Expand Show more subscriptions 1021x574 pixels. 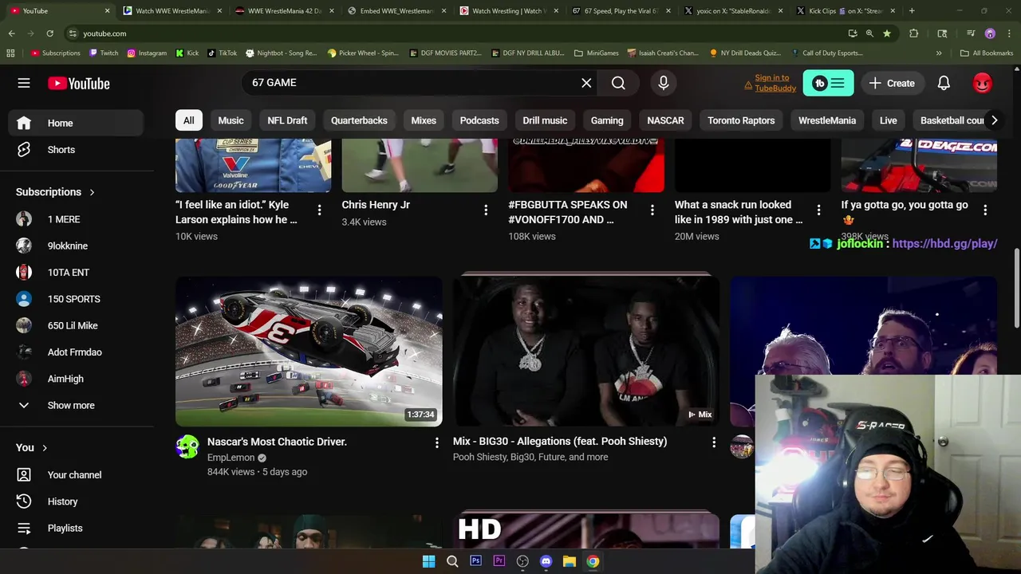coord(72,405)
